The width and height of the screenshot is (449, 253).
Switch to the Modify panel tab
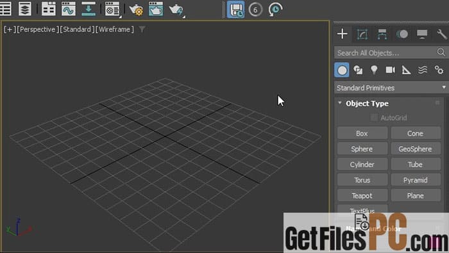[x=362, y=35]
